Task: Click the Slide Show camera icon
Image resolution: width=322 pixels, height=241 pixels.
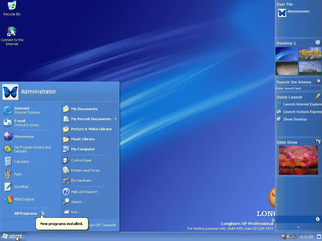Action: tap(318, 142)
